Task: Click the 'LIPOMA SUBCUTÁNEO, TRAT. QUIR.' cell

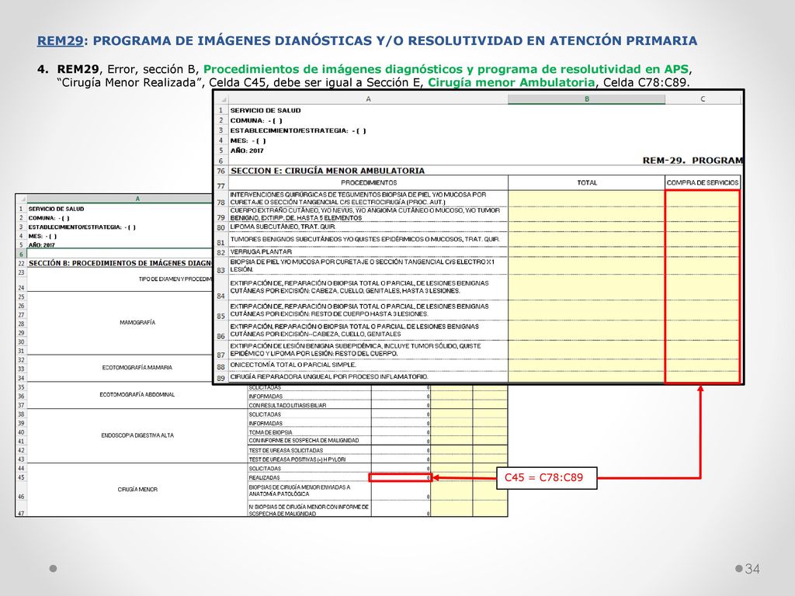Action: 369,227
